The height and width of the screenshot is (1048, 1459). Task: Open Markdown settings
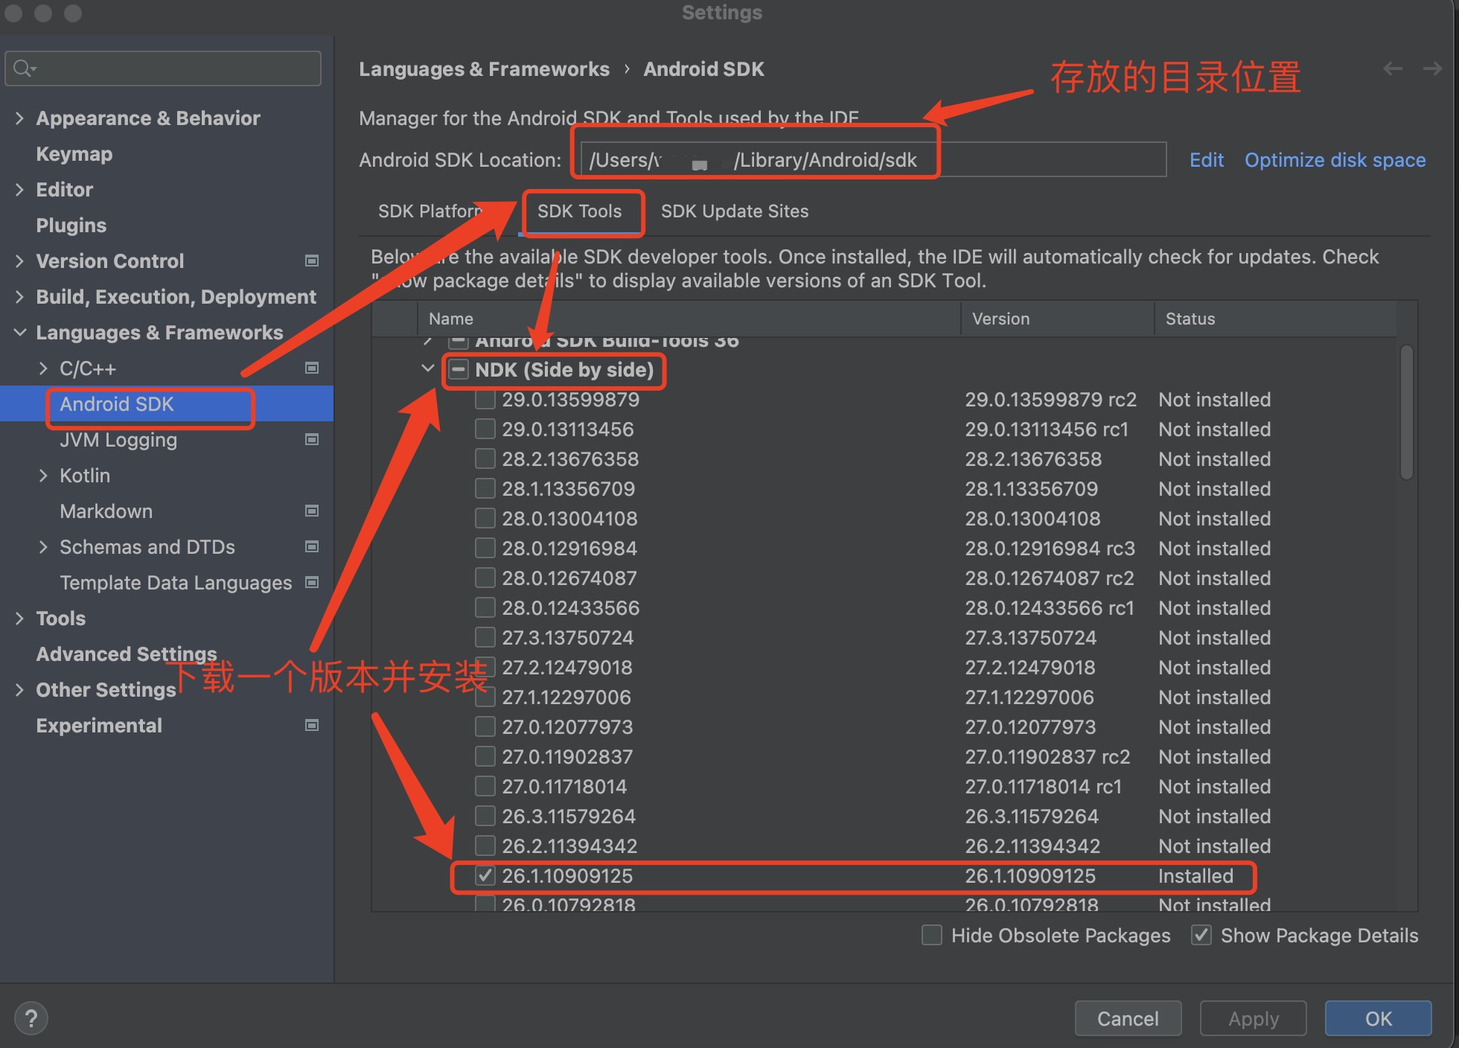coord(106,511)
